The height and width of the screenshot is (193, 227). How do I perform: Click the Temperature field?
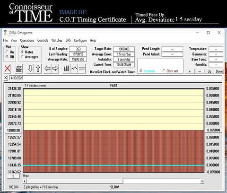pyautogui.click(x=216, y=49)
